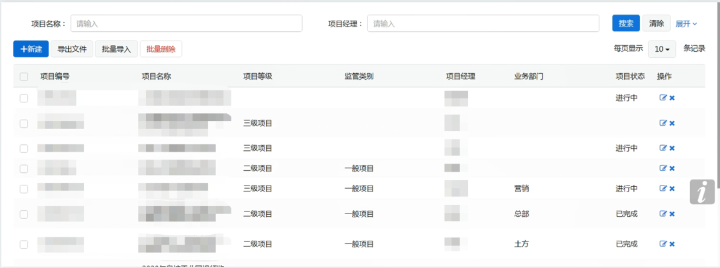Viewport: 720px width, 268px height.
Task: Click edit icon for the 总部 row
Action: pyautogui.click(x=663, y=214)
